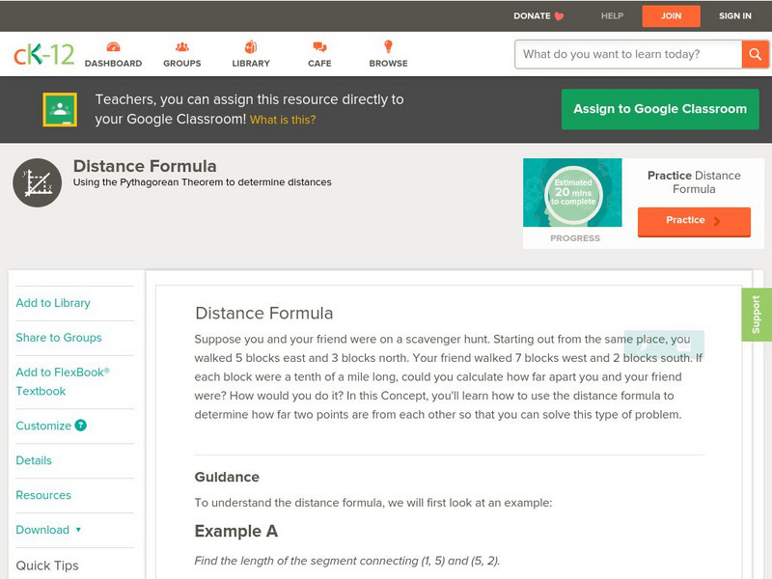Screen dimensions: 772x579
Task: Click the 'What is this?' link
Action: tap(283, 120)
